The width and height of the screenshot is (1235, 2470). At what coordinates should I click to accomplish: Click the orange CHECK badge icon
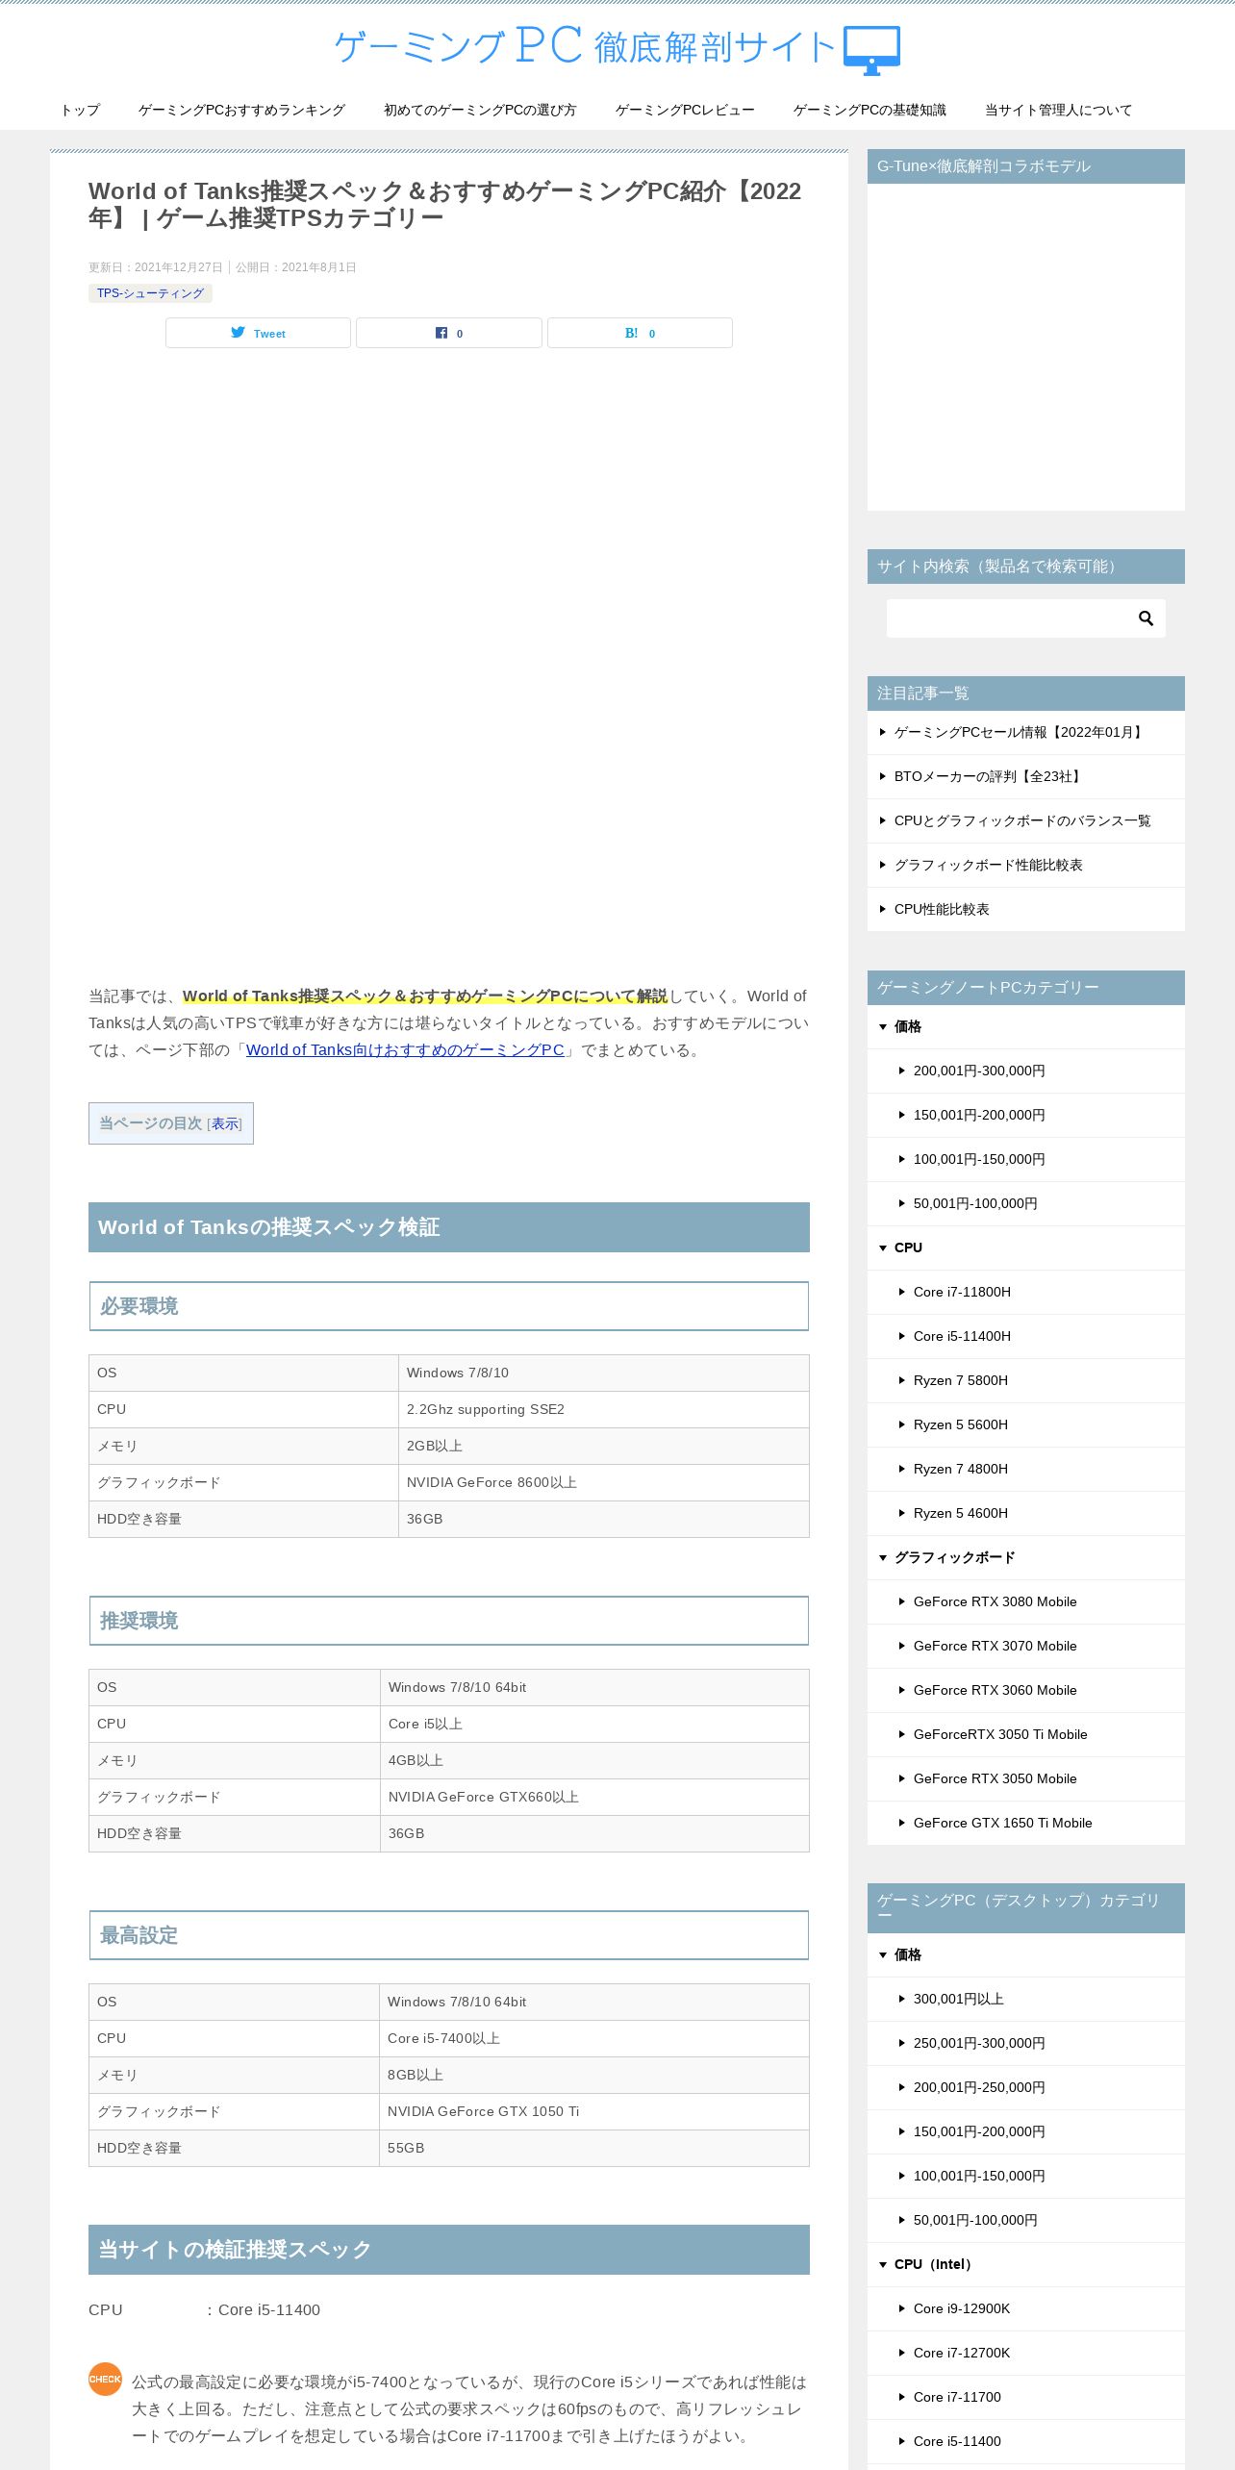click(105, 2380)
